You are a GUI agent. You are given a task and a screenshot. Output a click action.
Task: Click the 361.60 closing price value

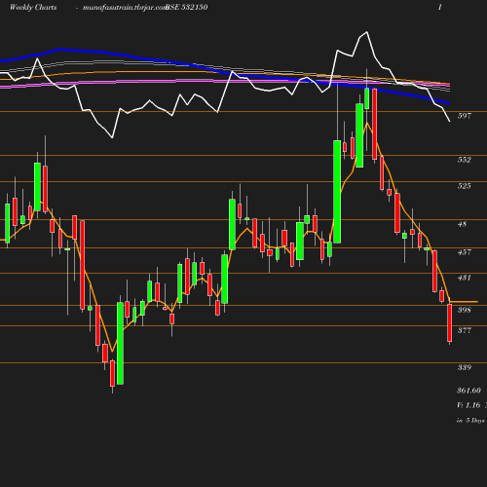point(468,391)
